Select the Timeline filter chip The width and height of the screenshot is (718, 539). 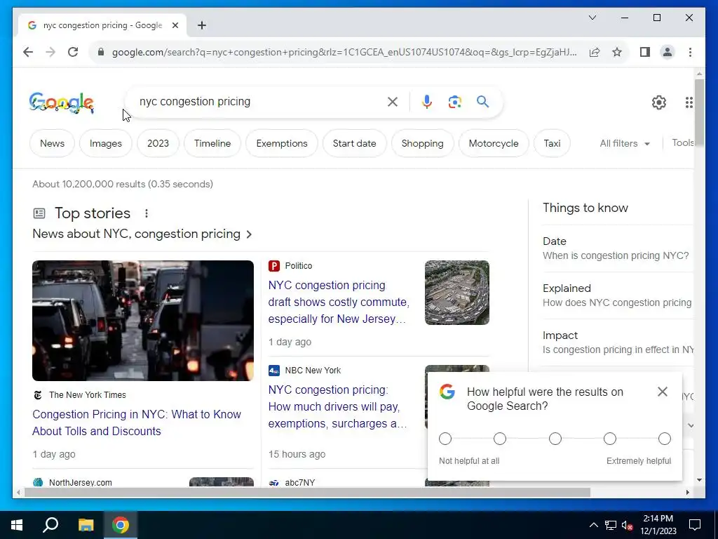click(212, 143)
